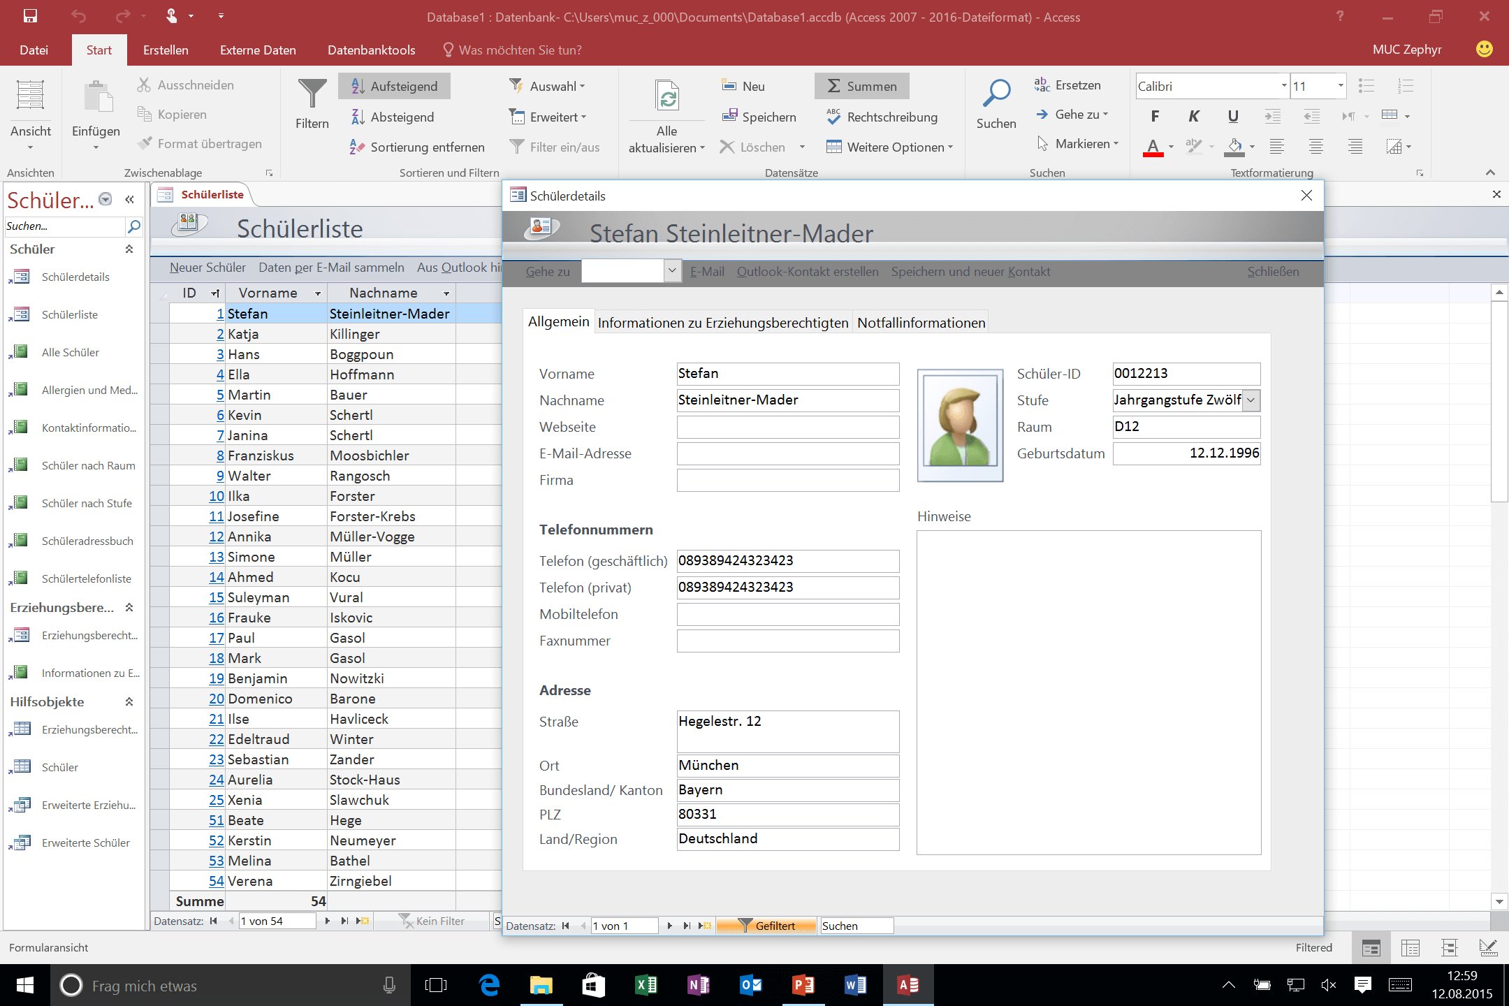The height and width of the screenshot is (1006, 1509).
Task: Click Outlook-Kontakt erstellen link
Action: coord(807,272)
